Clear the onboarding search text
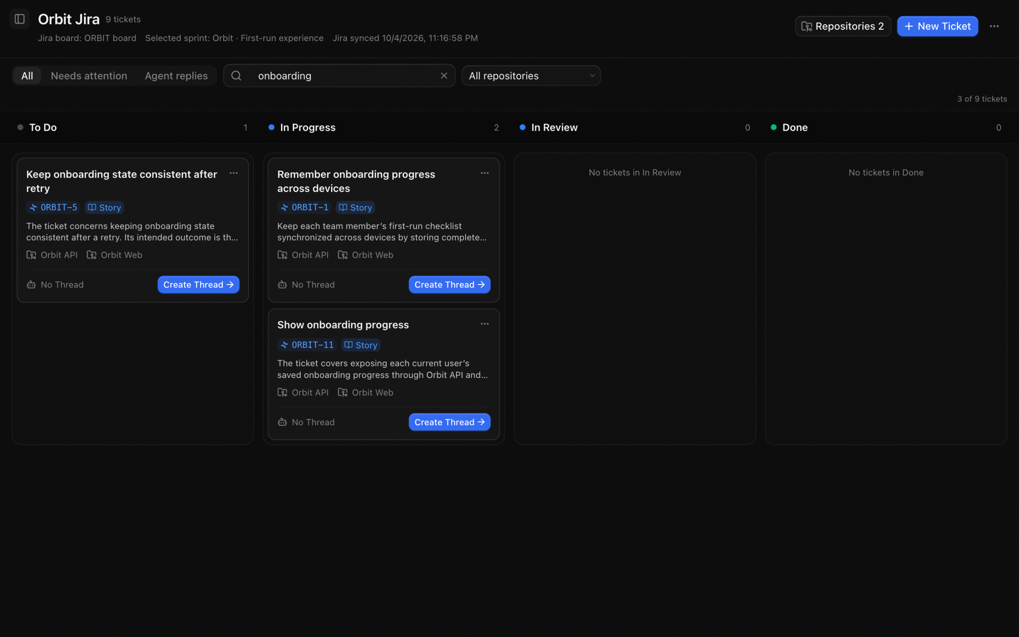This screenshot has width=1019, height=637. 444,76
